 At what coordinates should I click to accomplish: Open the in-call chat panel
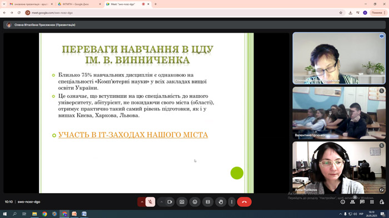[362, 202]
